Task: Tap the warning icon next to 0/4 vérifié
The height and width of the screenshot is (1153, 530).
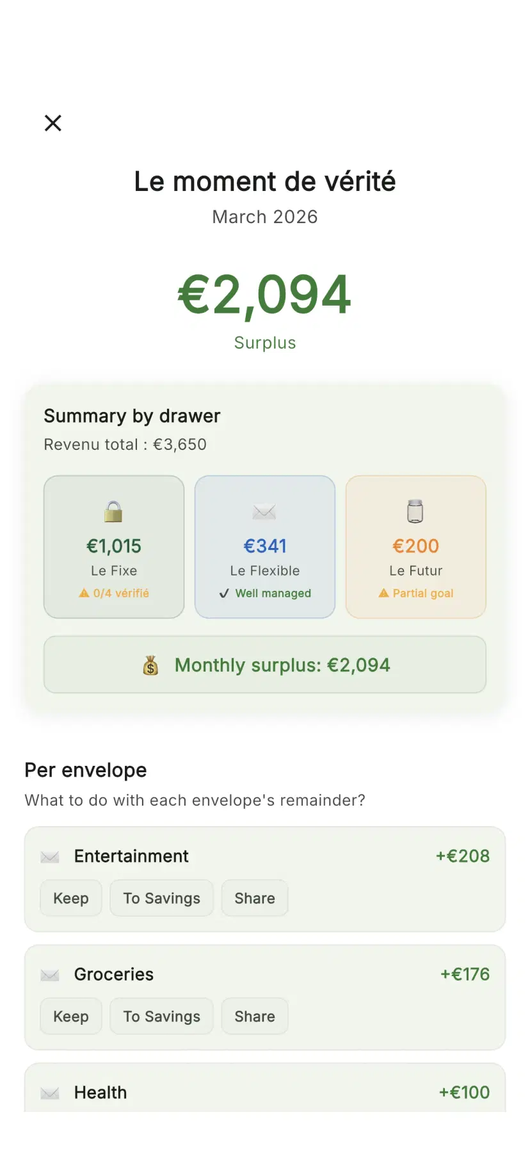Action: pyautogui.click(x=84, y=593)
